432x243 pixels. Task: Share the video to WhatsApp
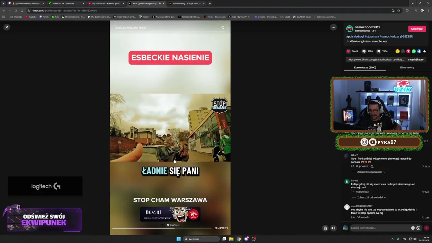pos(414,51)
